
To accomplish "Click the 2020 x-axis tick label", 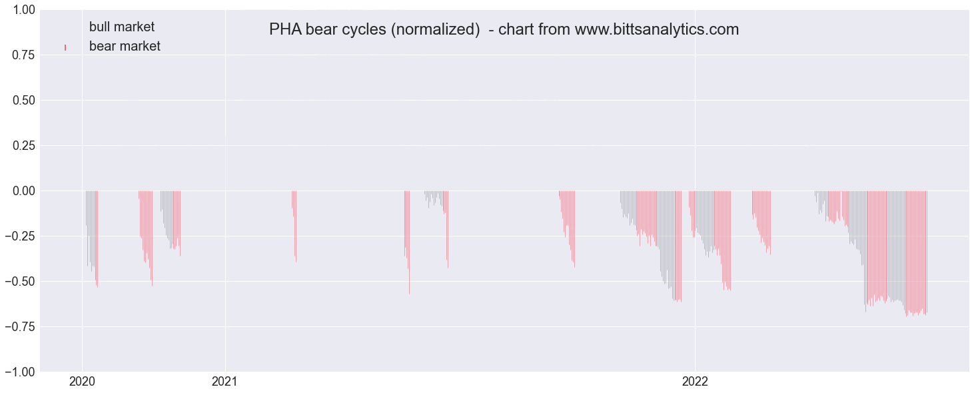I will click(x=82, y=382).
